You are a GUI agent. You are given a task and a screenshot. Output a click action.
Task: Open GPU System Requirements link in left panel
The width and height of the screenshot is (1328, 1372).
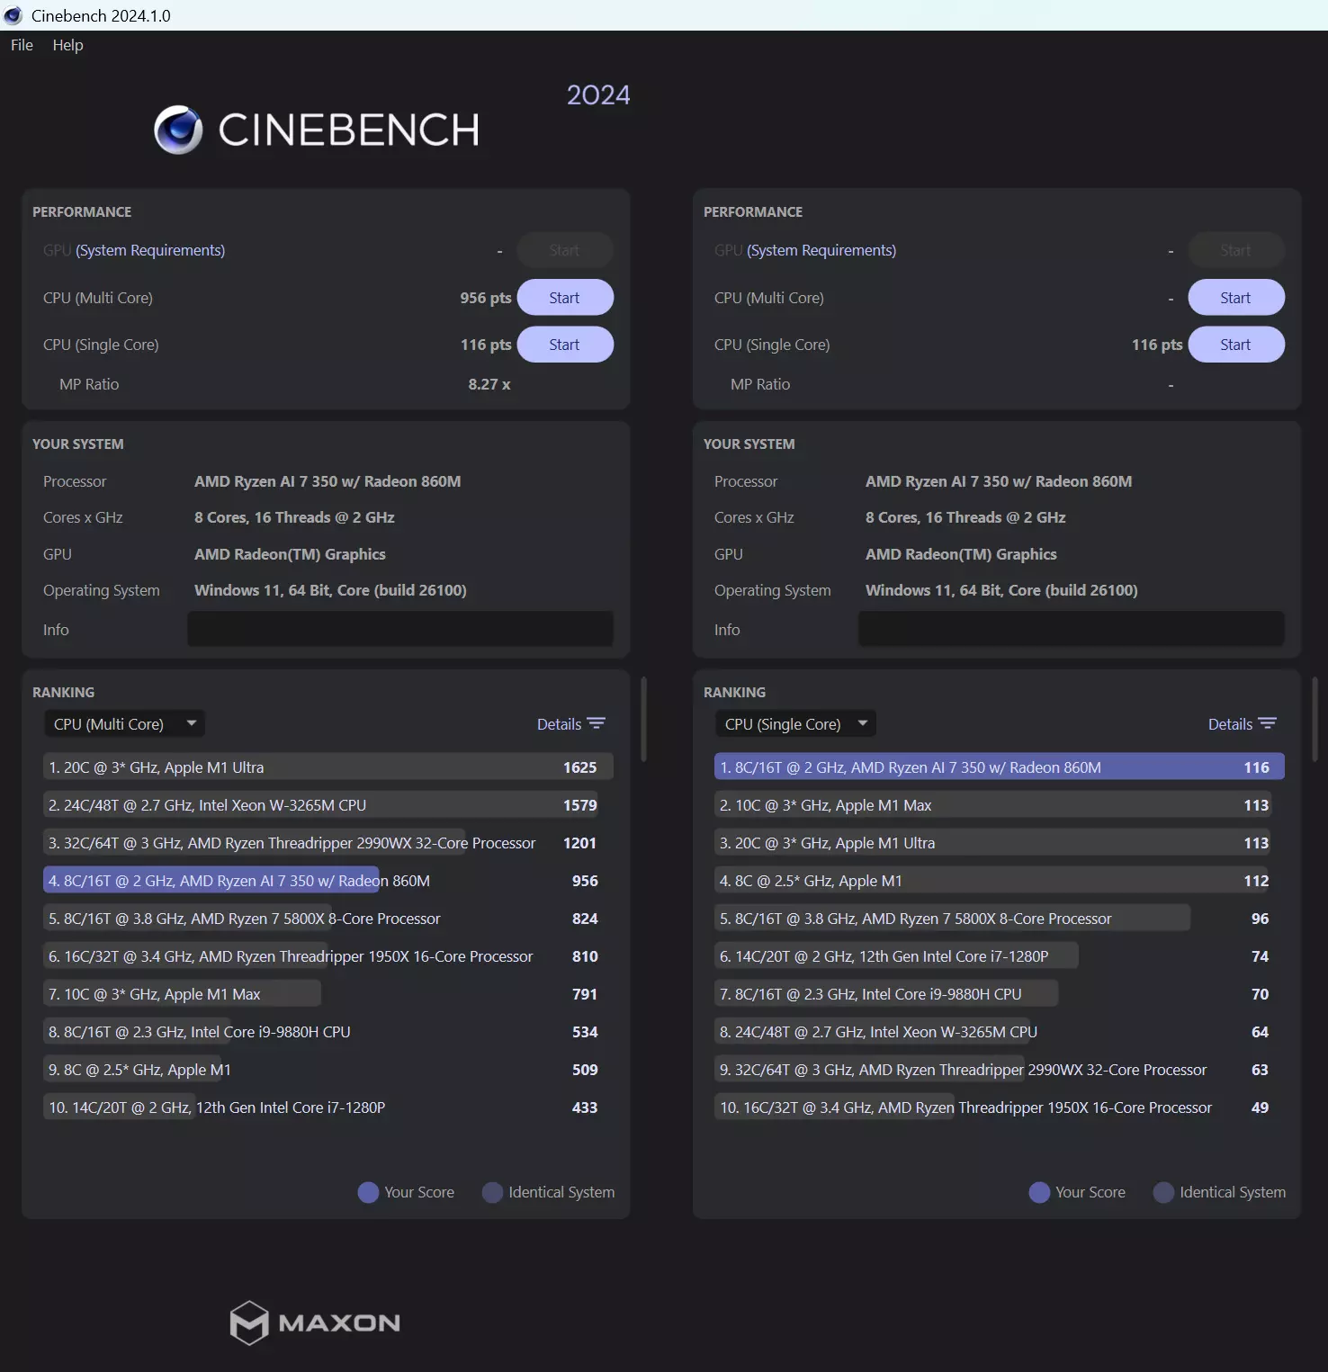click(150, 250)
